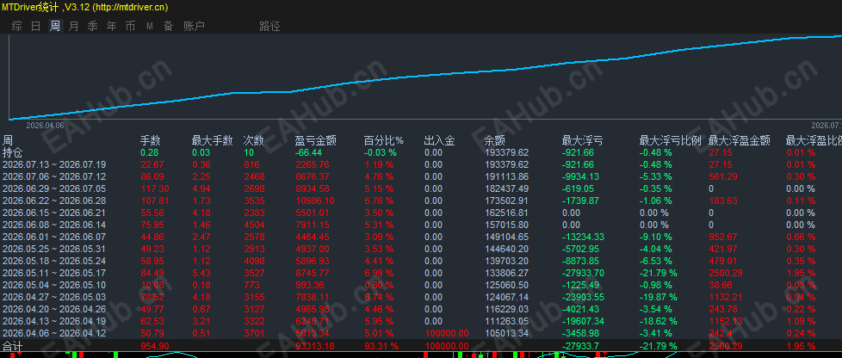This screenshot has height=358, width=842.
Task: Click the 出入金 column header
Action: 439,140
